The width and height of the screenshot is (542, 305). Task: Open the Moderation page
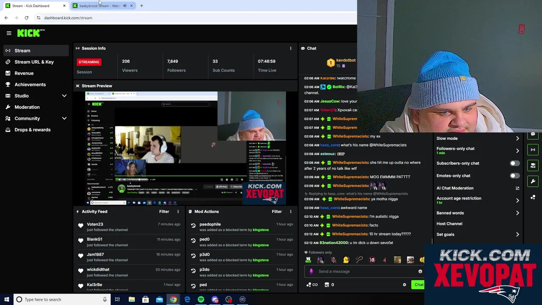36,107
